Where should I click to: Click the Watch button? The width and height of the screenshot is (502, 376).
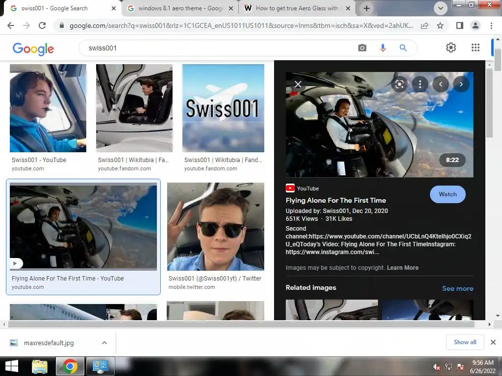point(448,194)
